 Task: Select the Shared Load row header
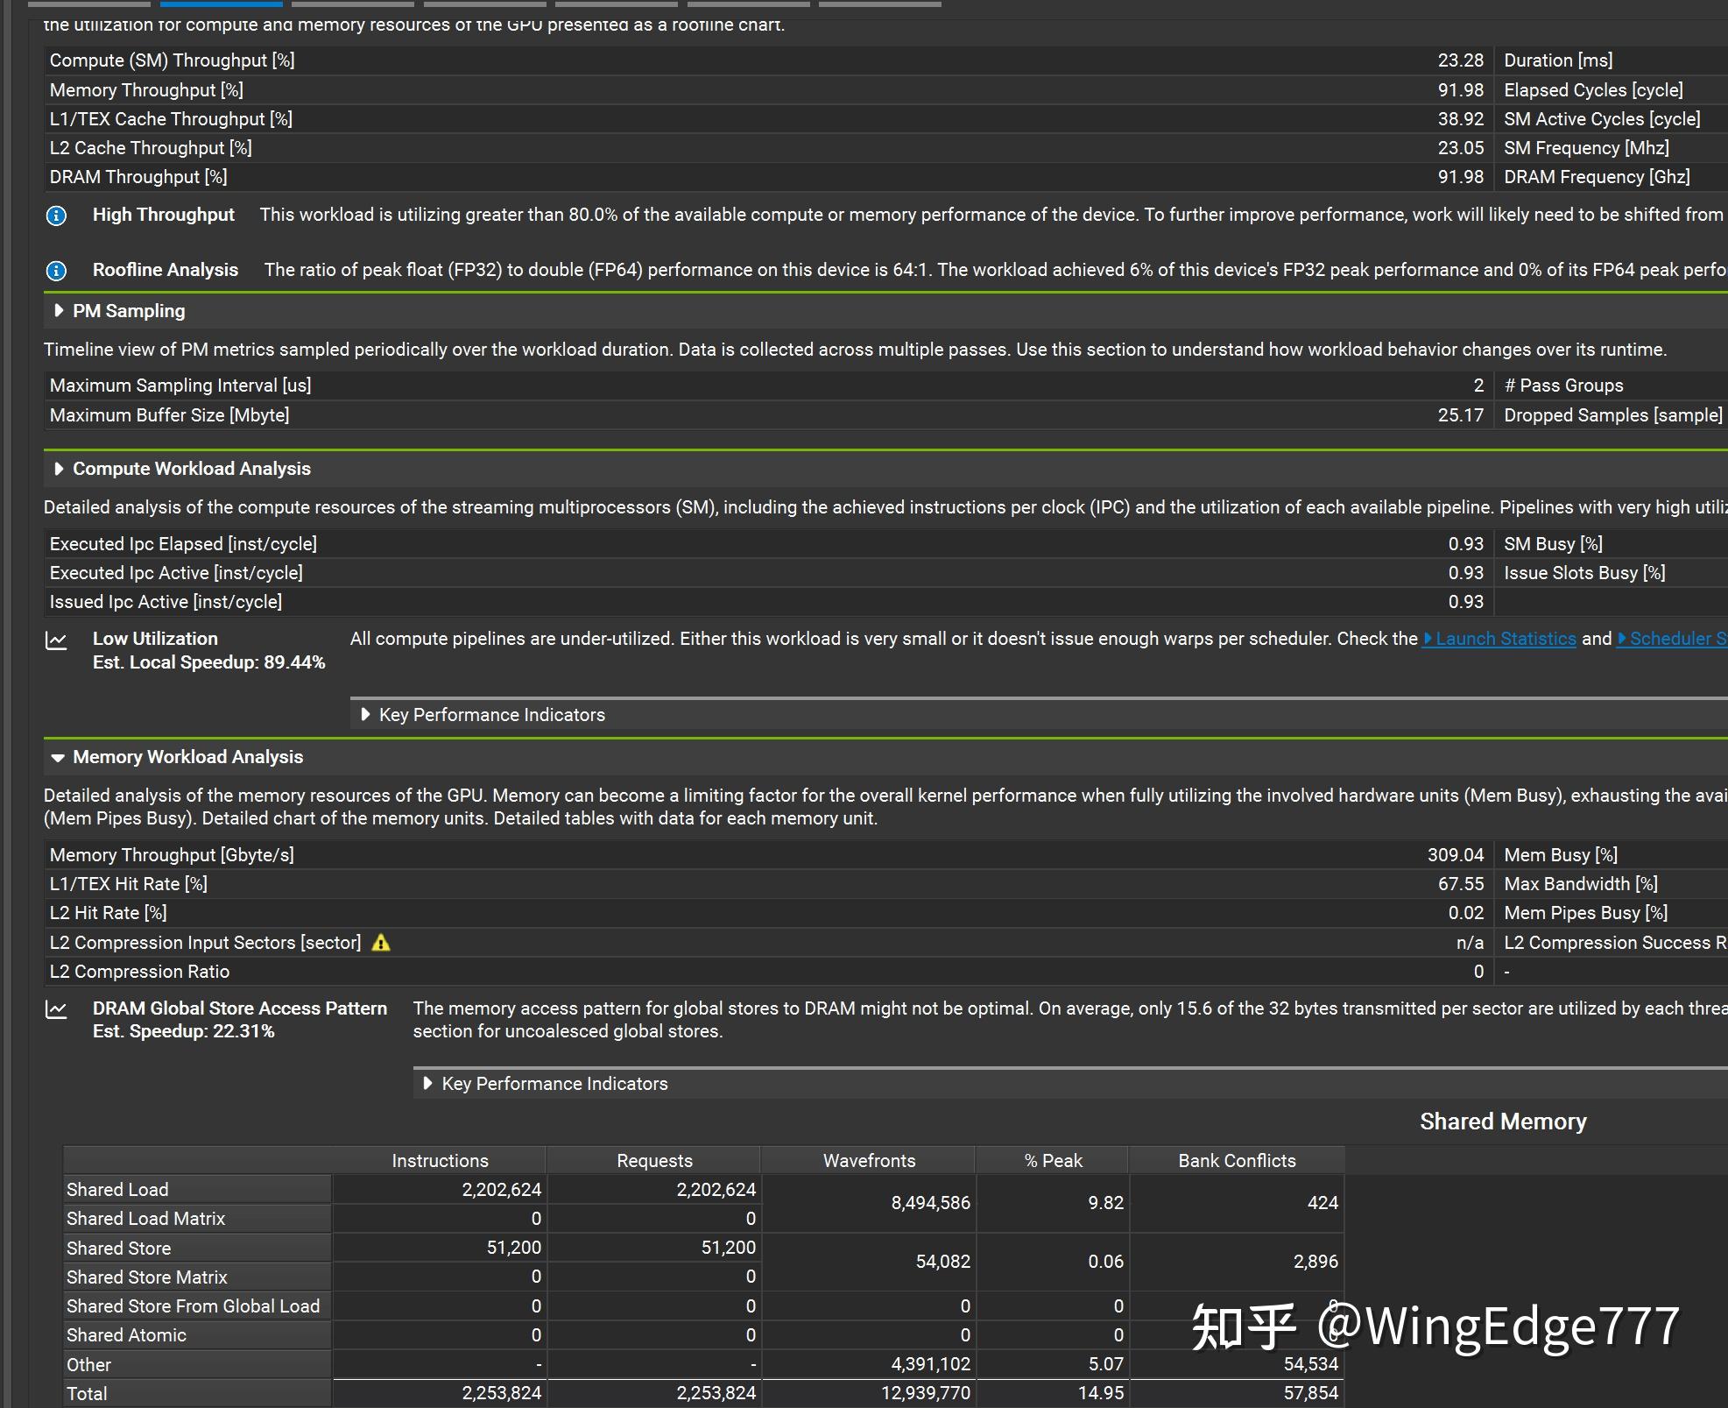[197, 1190]
